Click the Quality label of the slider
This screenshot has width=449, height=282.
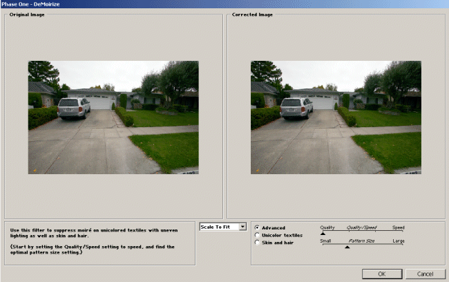pyautogui.click(x=327, y=227)
